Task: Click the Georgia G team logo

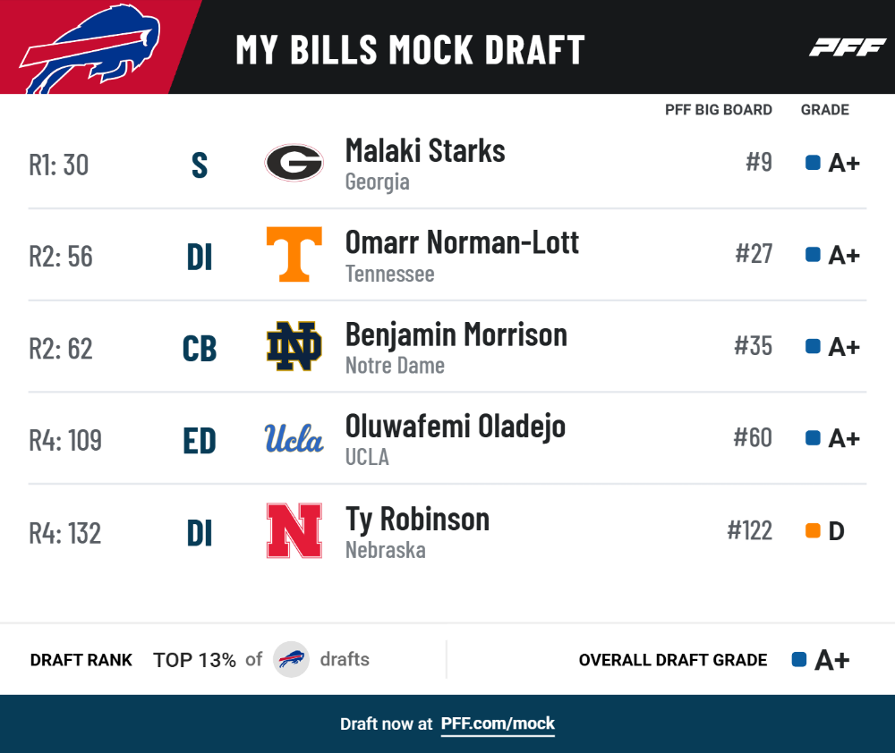Action: (294, 163)
